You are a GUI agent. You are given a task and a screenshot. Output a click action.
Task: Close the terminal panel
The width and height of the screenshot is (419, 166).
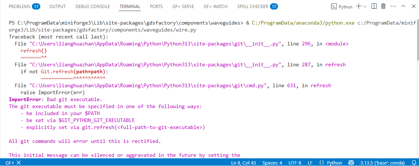(413, 7)
